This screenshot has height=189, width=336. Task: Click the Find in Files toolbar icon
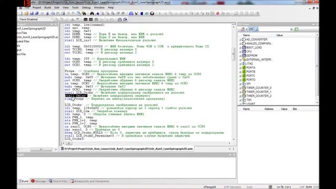tap(84, 13)
